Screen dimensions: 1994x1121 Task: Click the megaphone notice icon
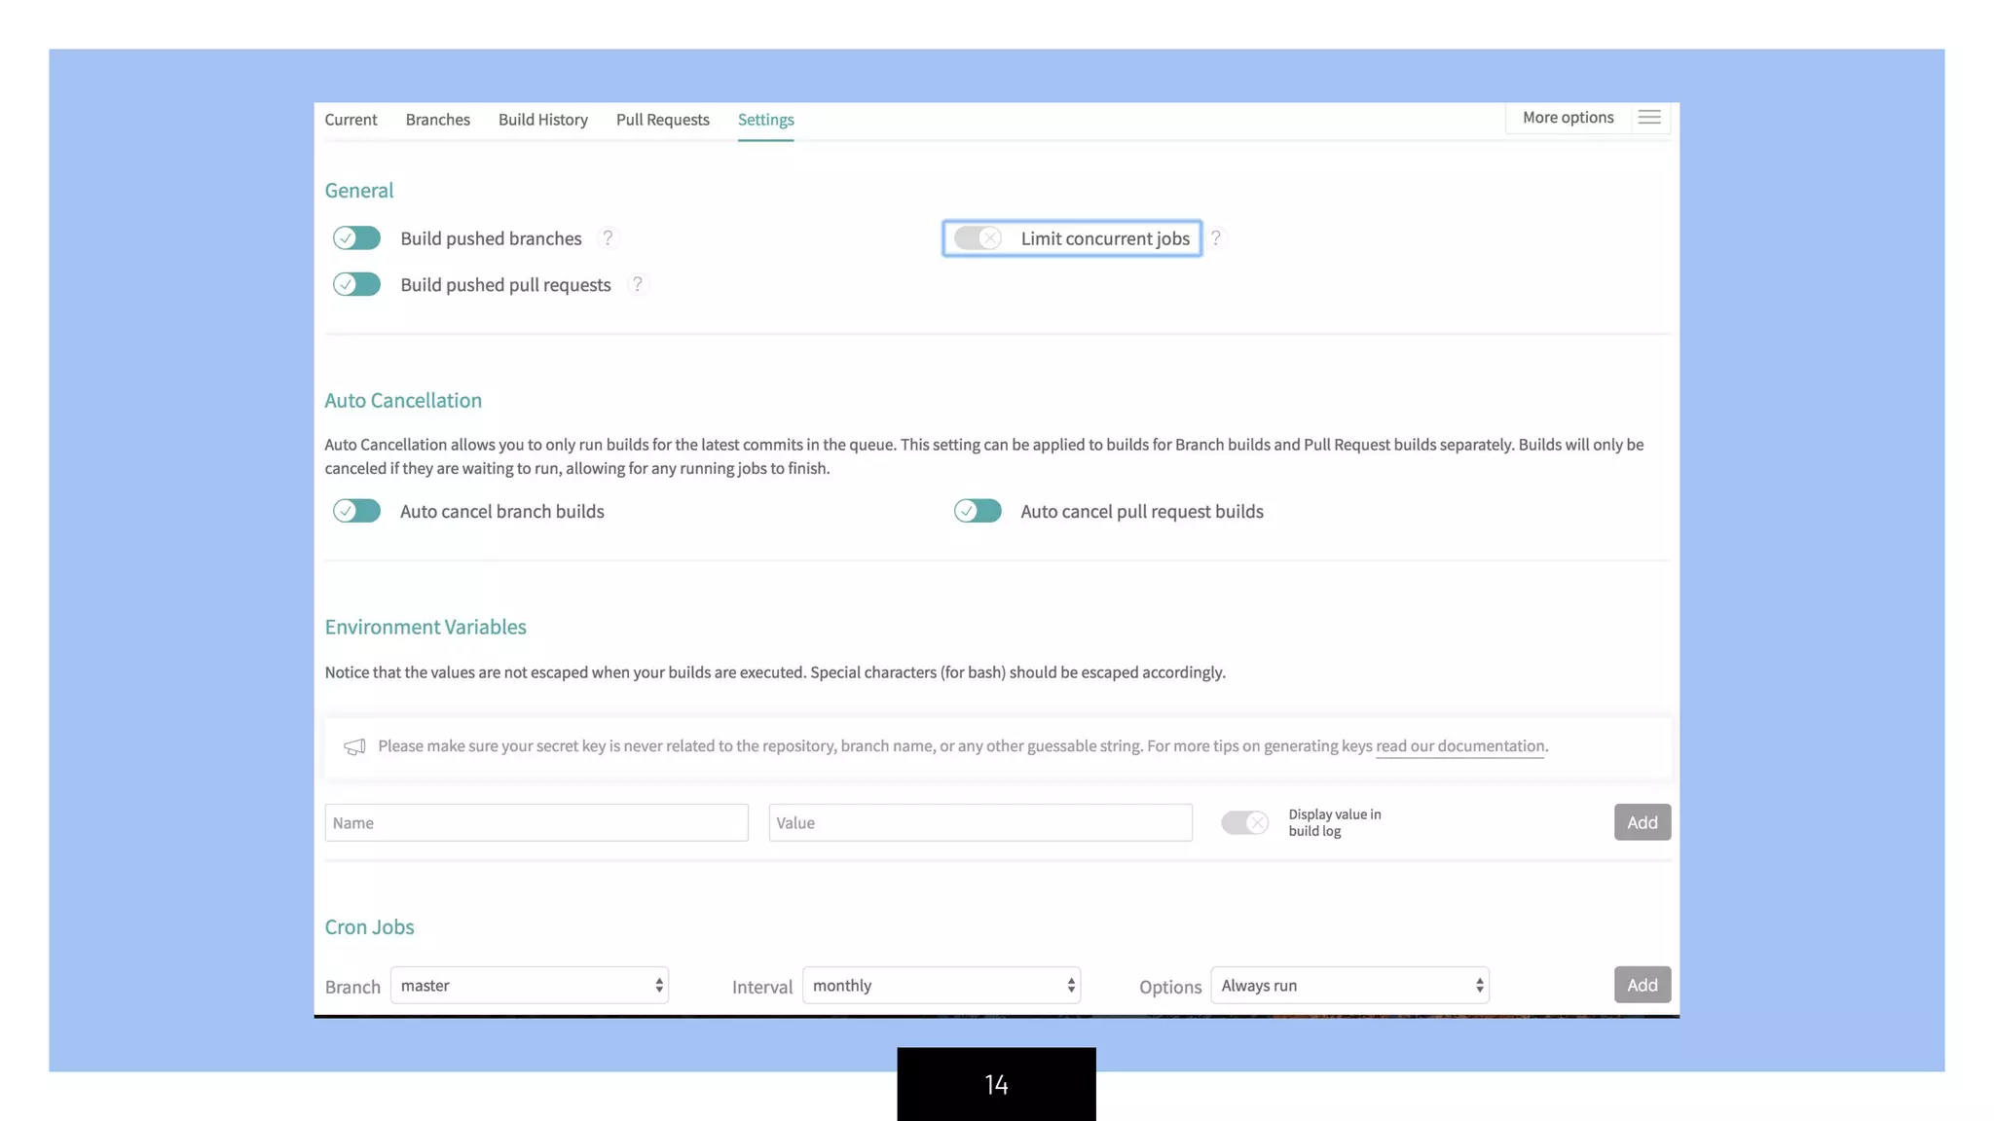(x=354, y=746)
